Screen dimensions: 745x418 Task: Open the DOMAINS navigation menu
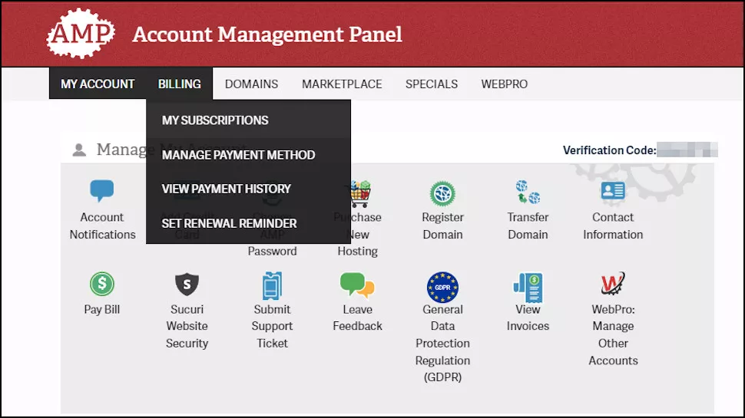[251, 84]
